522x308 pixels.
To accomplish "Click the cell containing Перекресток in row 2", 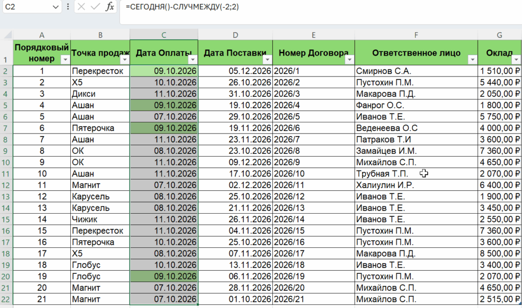I will tap(100, 71).
